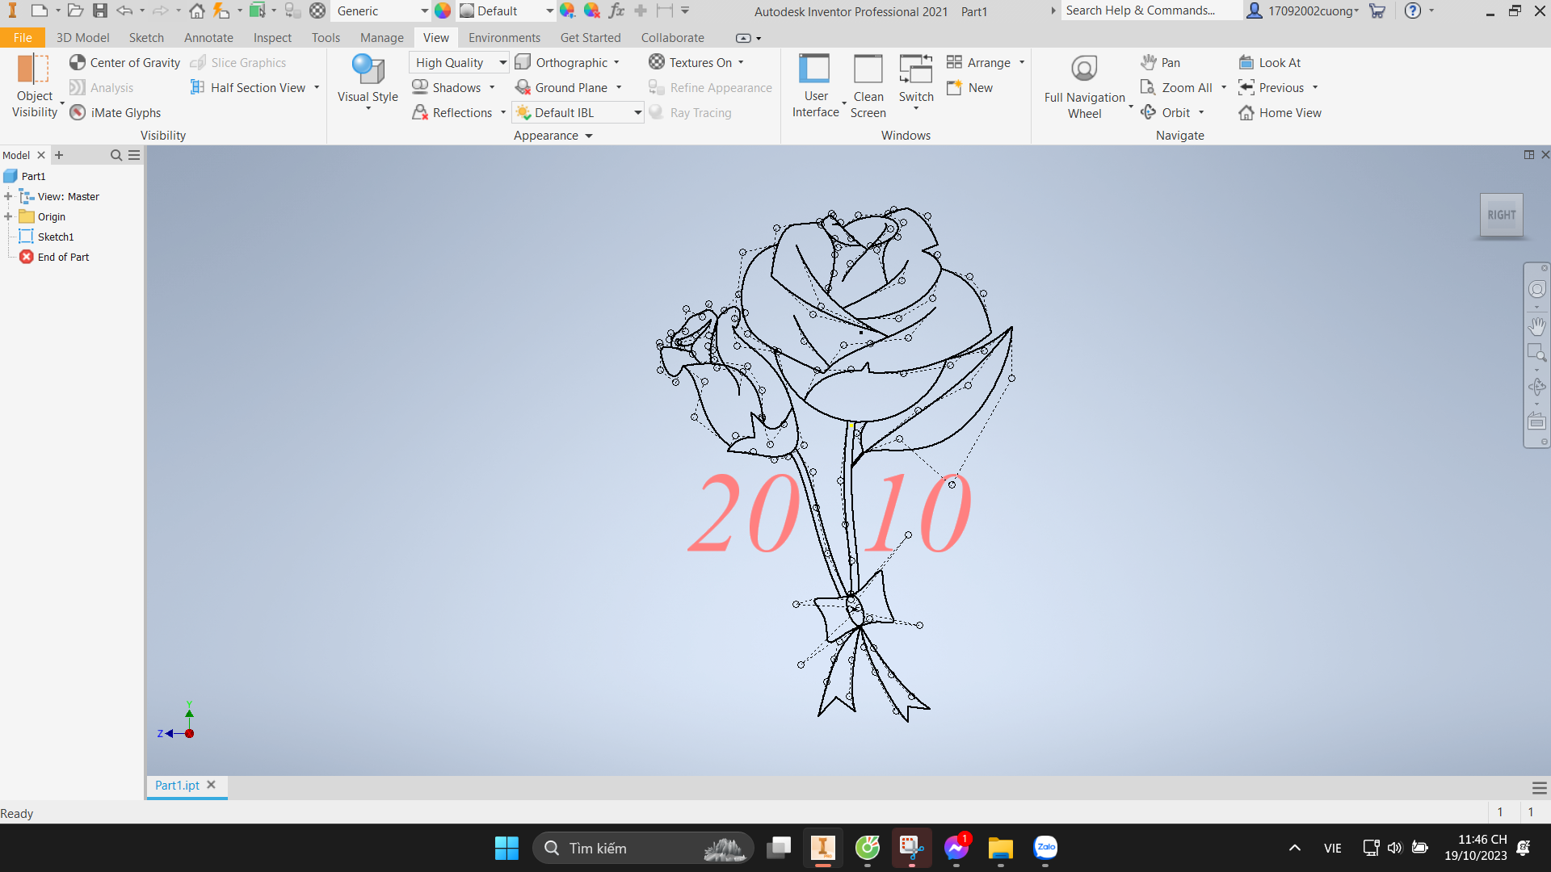
Task: Click the Clean Screen button
Action: pos(868,86)
